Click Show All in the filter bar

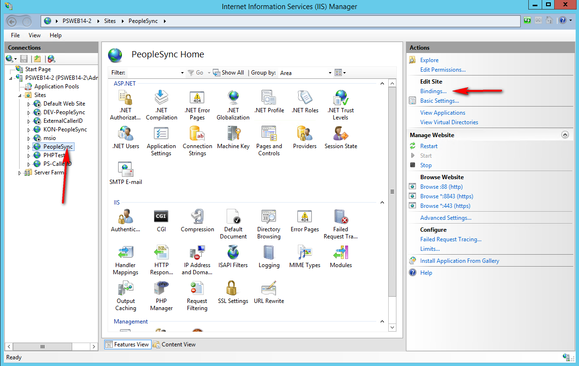tap(229, 73)
